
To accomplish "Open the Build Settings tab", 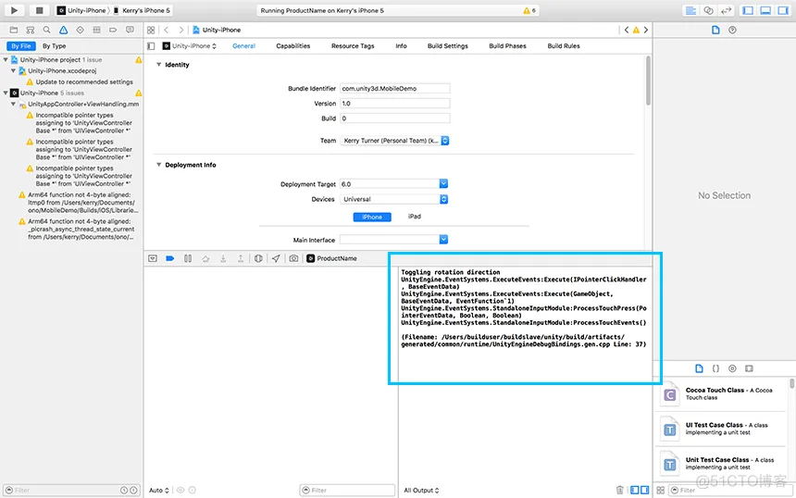I will pos(447,45).
